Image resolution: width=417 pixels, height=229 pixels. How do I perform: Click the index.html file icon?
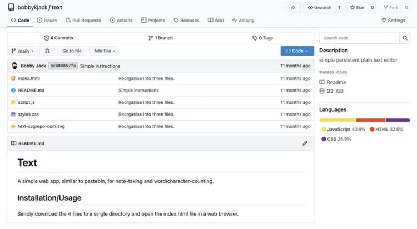pyautogui.click(x=13, y=78)
